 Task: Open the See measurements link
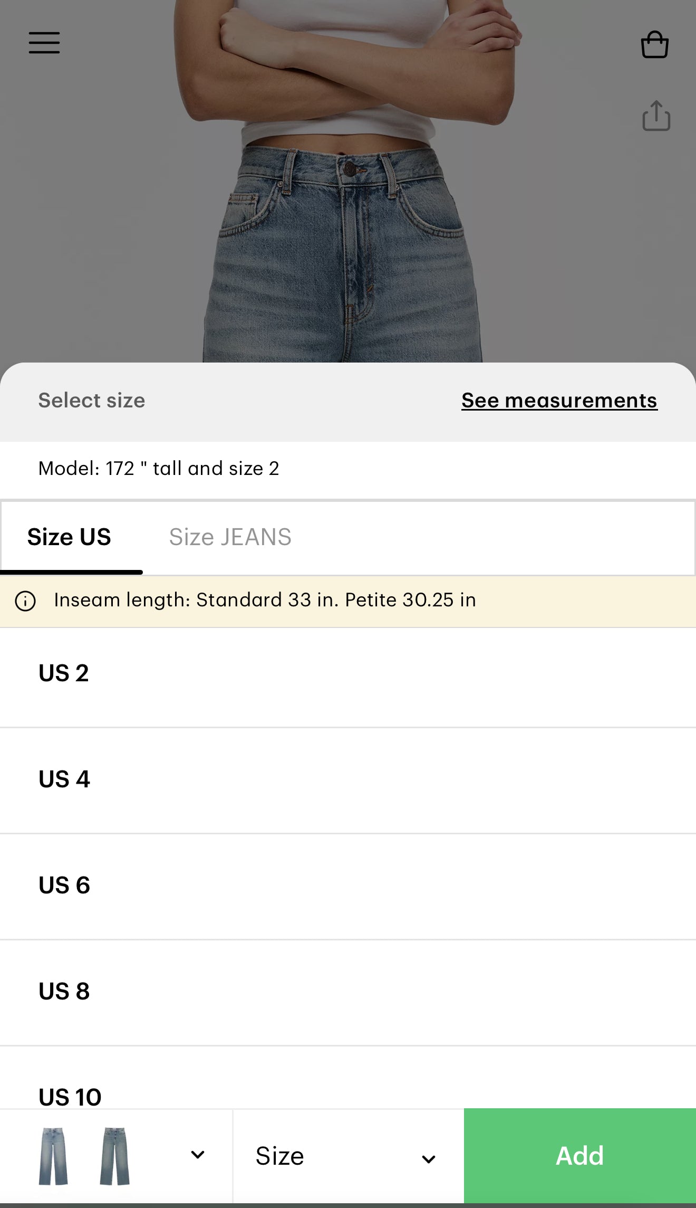[559, 401]
